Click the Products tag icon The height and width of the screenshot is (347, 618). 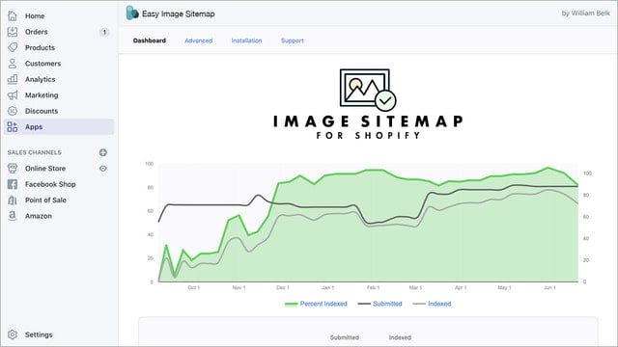coord(13,47)
